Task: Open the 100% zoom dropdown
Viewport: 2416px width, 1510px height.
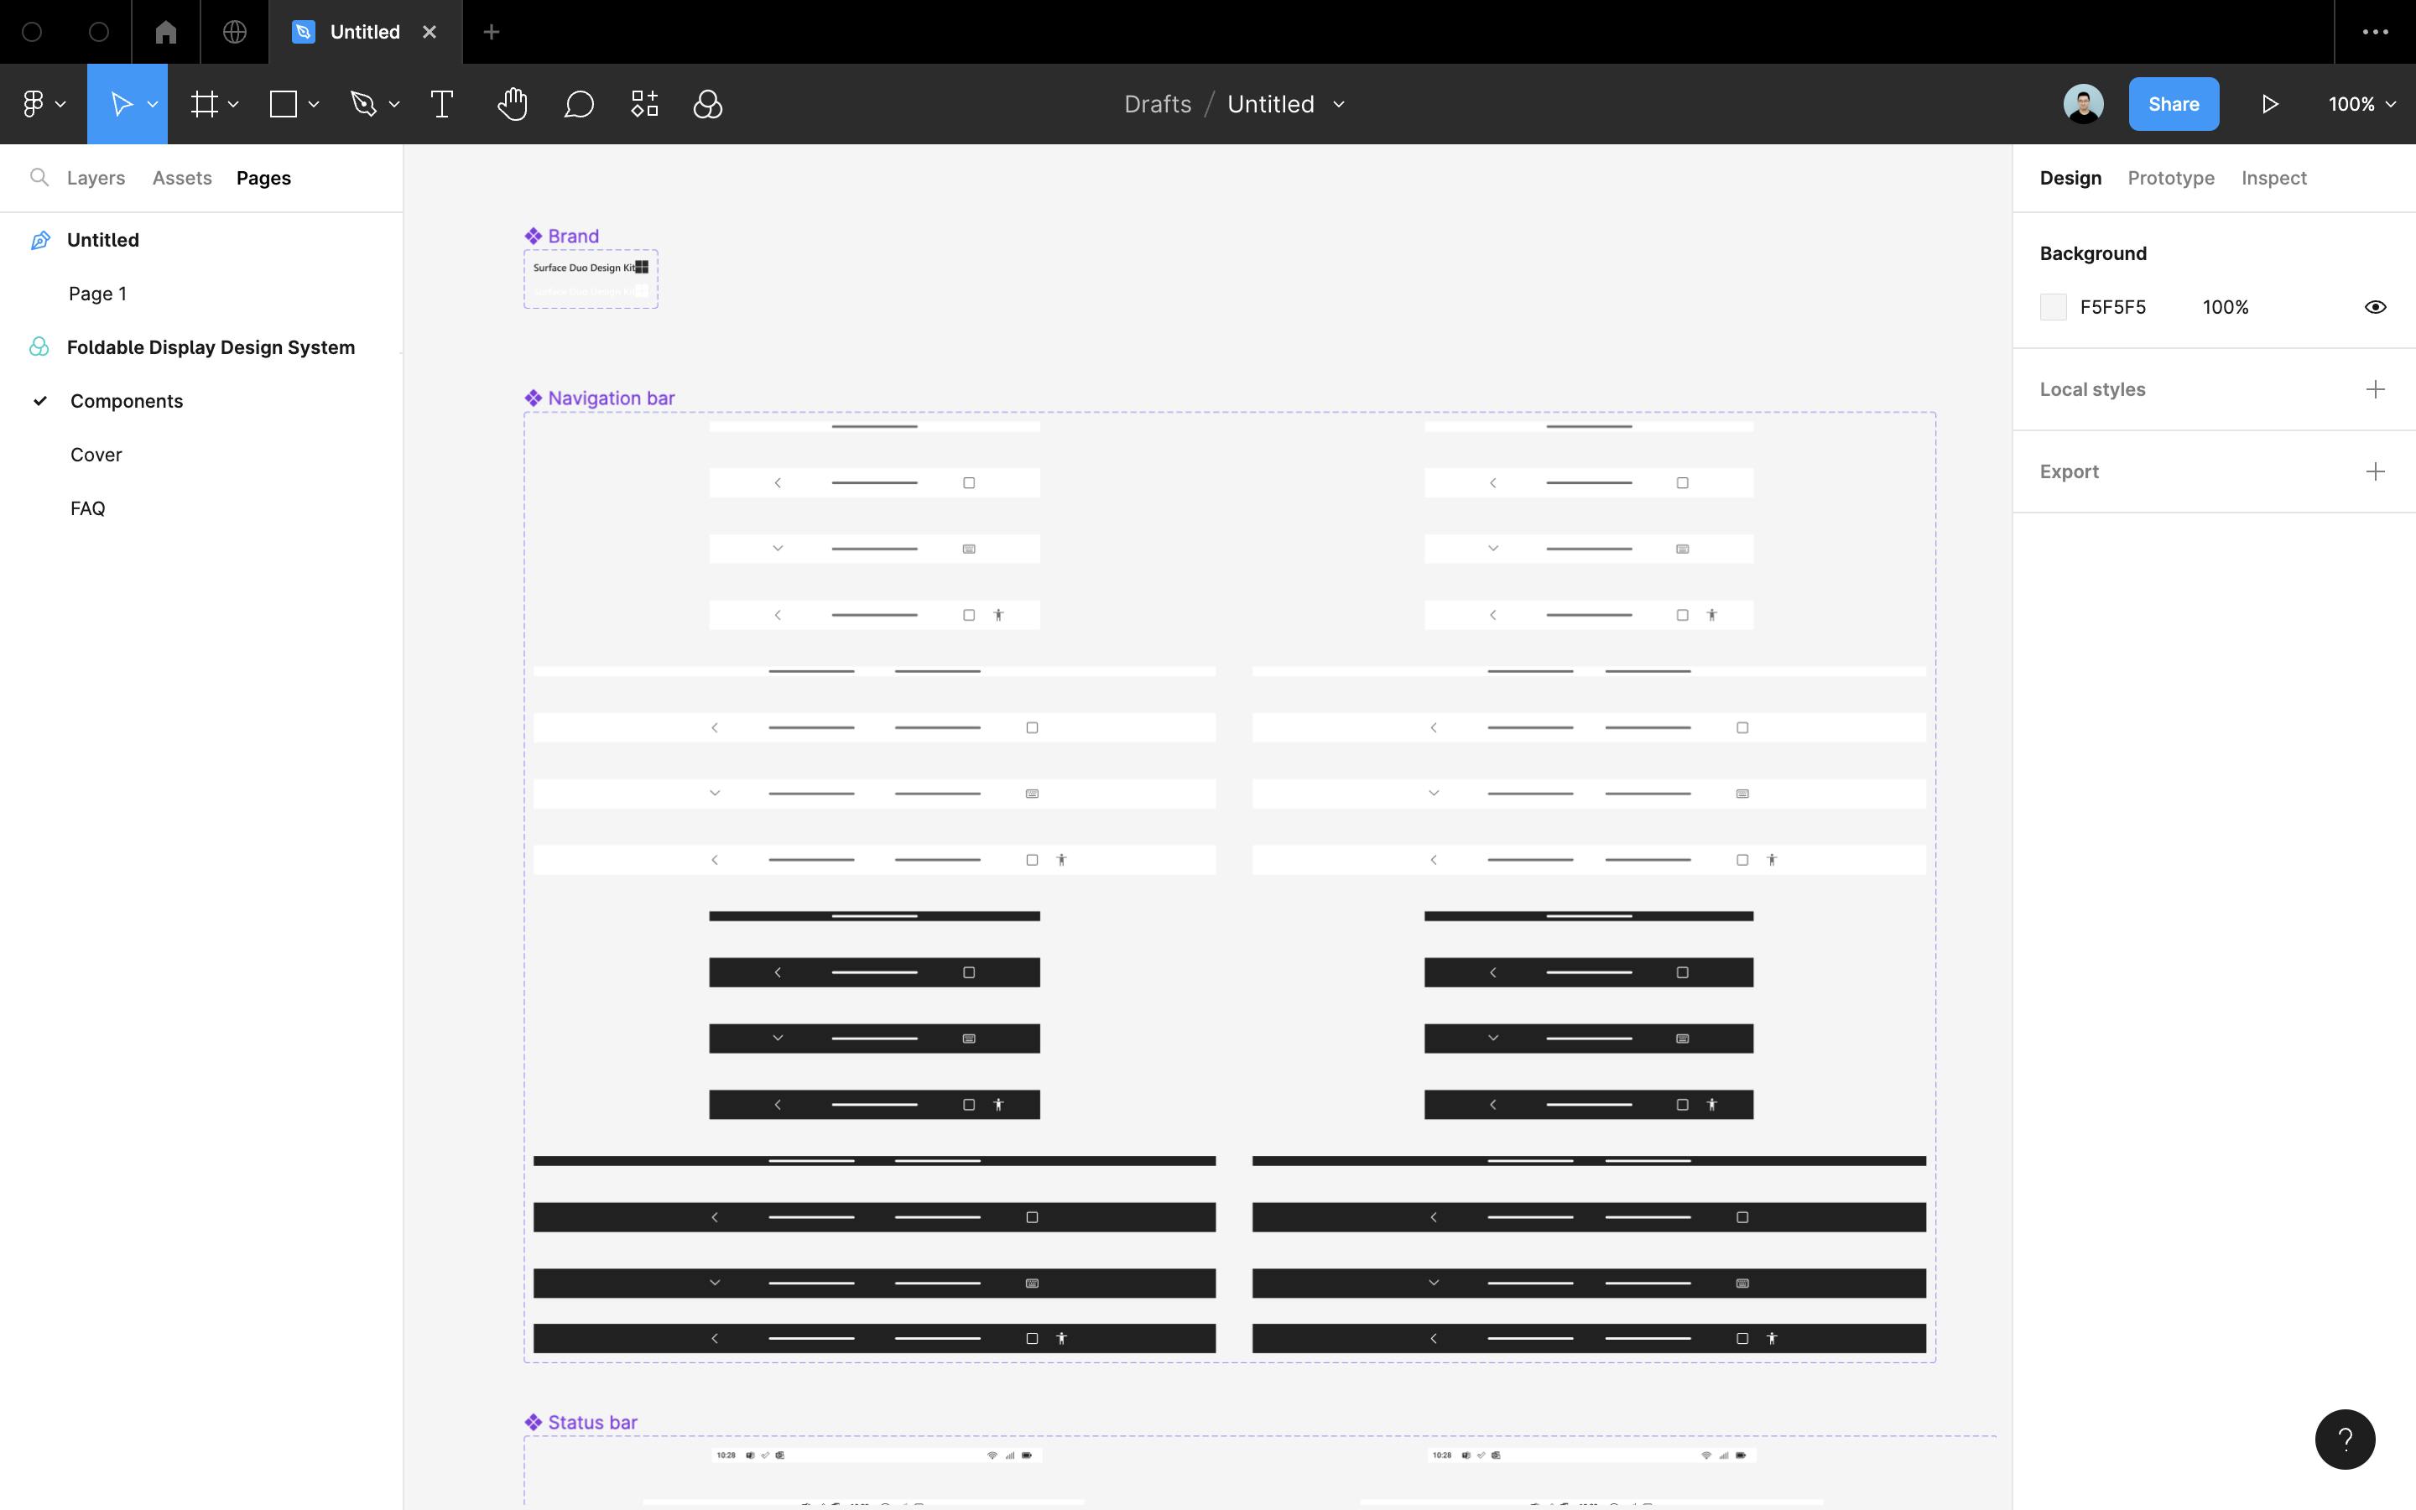Action: tap(2362, 104)
